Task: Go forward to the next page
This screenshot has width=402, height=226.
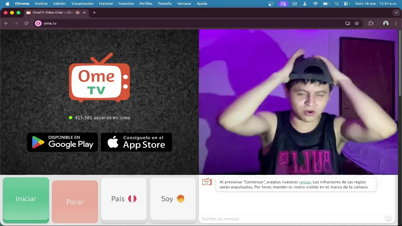Action: [x=16, y=23]
